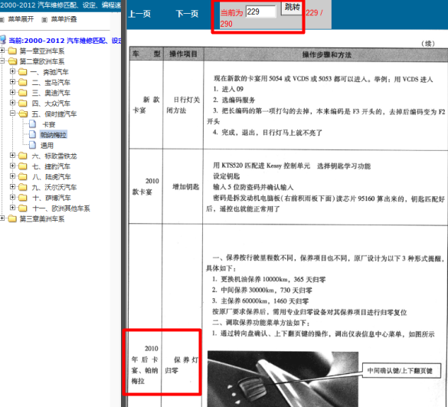Expand 九、沃尔沃汽车 node

(12, 187)
